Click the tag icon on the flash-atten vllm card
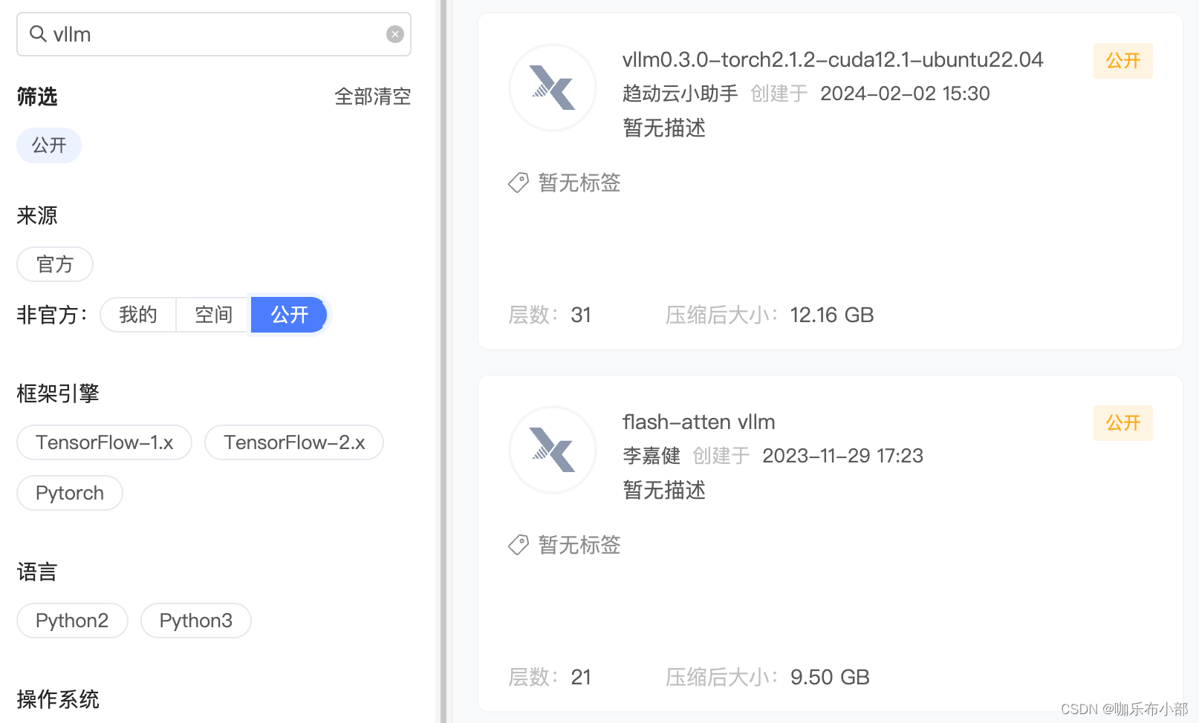The image size is (1199, 723). tap(519, 545)
